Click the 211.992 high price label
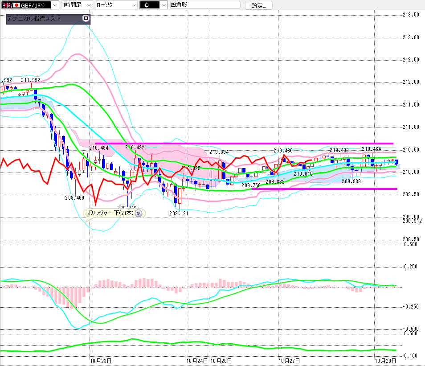Viewport: 425px width, 366px height. (x=30, y=80)
